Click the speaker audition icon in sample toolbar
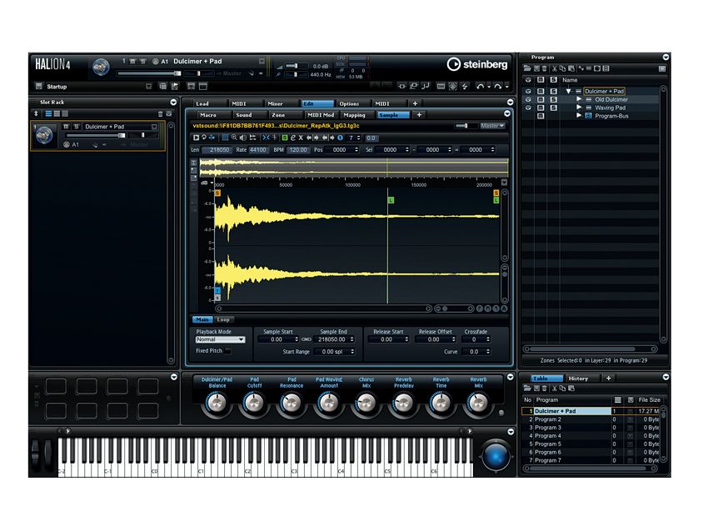The image size is (708, 532). [243, 138]
